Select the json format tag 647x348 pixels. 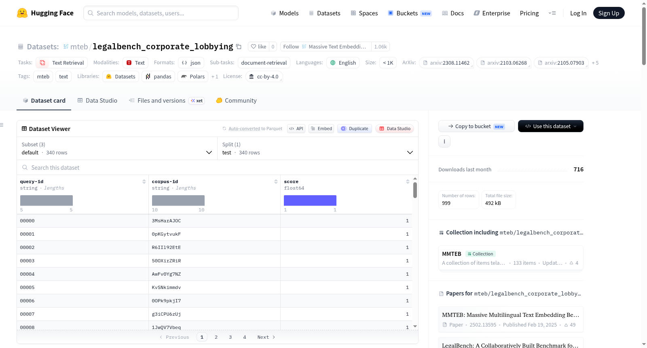point(191,63)
